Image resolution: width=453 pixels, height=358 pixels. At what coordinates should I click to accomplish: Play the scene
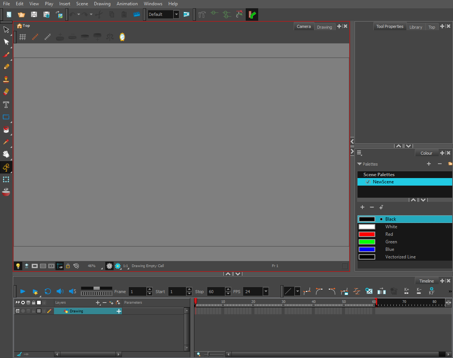[23, 291]
